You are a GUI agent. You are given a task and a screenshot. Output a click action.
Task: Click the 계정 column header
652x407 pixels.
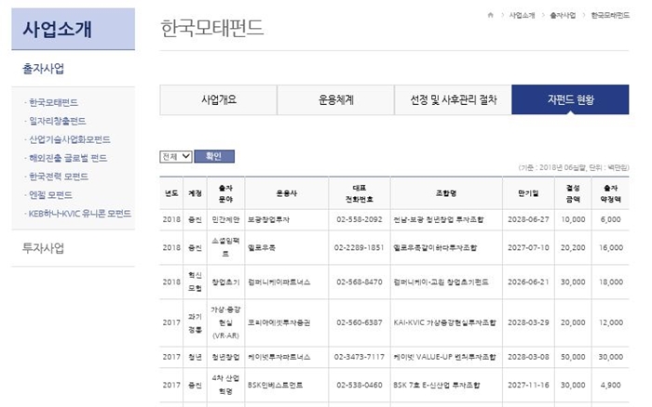(x=195, y=193)
